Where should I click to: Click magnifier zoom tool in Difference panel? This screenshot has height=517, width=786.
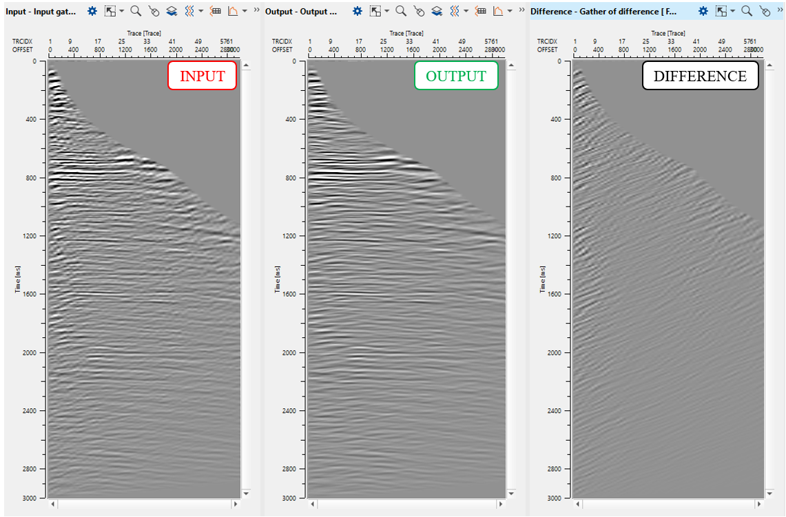[747, 11]
